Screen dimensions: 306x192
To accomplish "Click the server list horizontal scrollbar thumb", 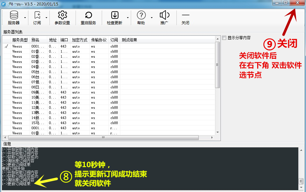I will pyautogui.click(x=103, y=138).
